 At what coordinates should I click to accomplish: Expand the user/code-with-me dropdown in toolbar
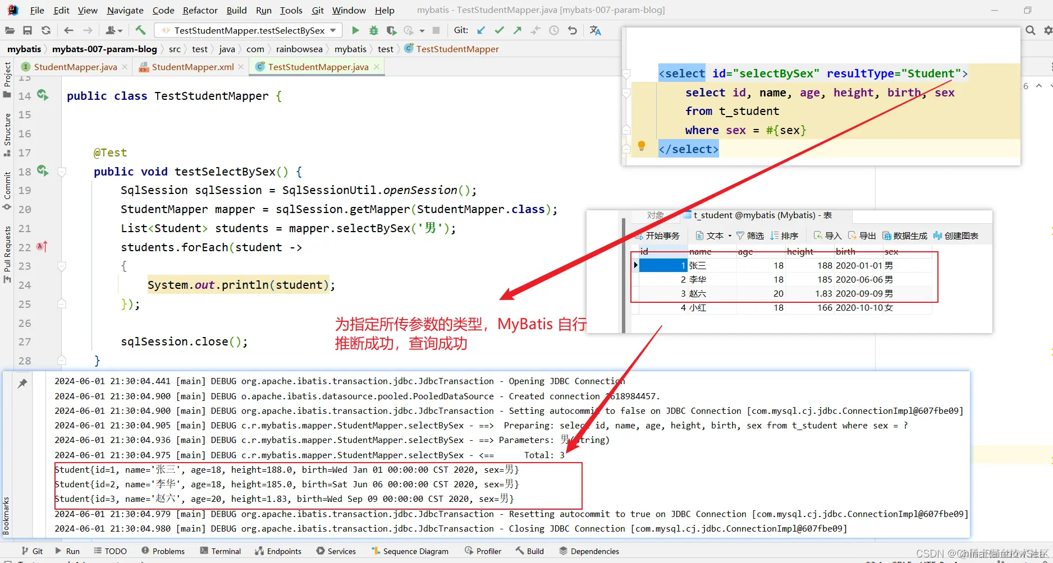114,30
